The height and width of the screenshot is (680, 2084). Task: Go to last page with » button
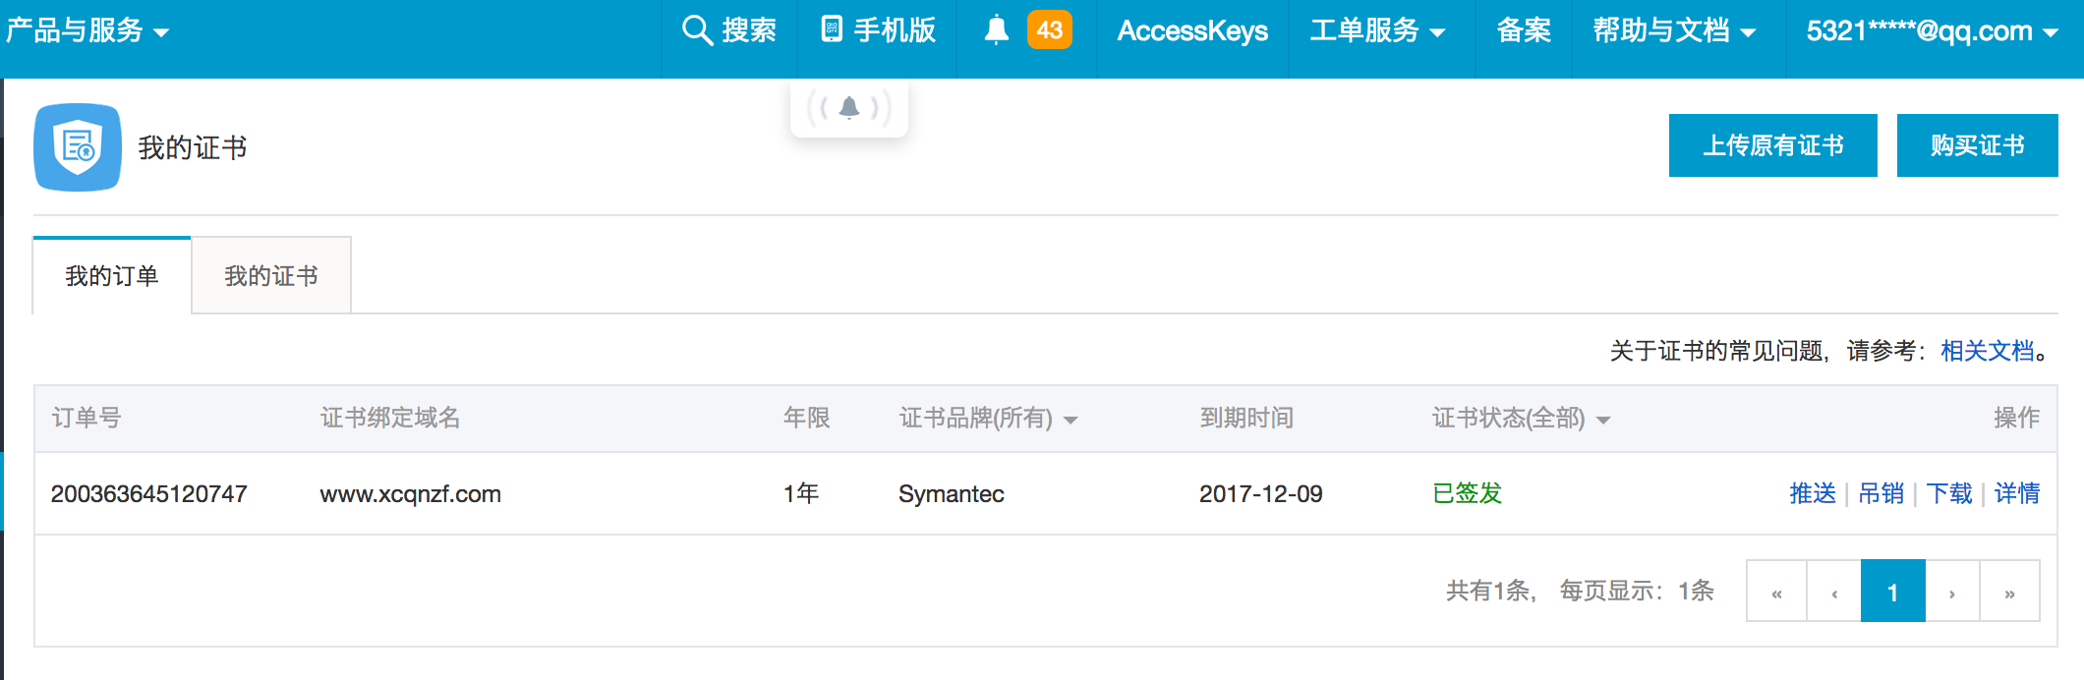[2010, 592]
